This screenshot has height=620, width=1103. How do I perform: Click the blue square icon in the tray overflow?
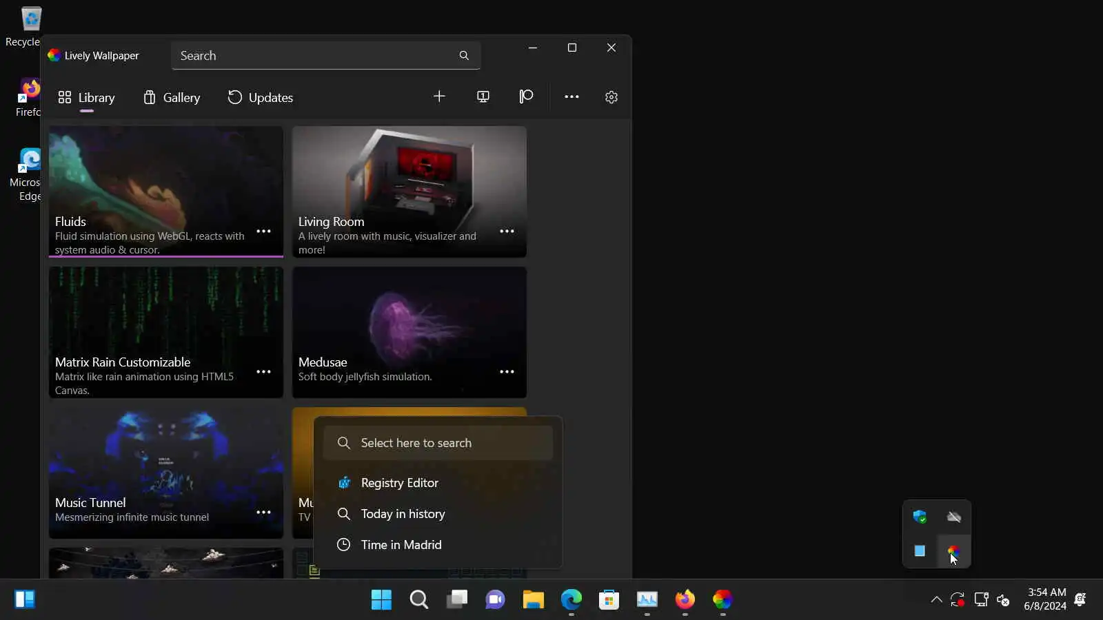[920, 551]
